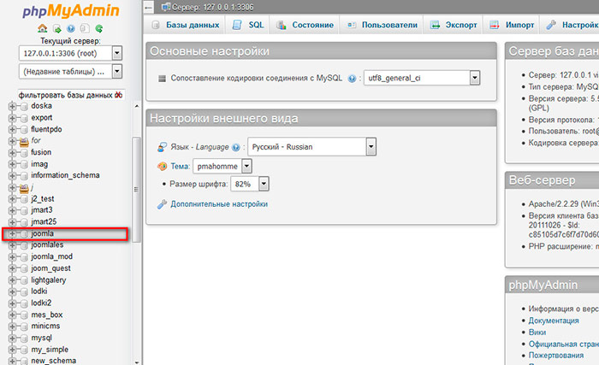Expand the joomla database node
Viewport: 599px width, 365px height.
pyautogui.click(x=12, y=233)
